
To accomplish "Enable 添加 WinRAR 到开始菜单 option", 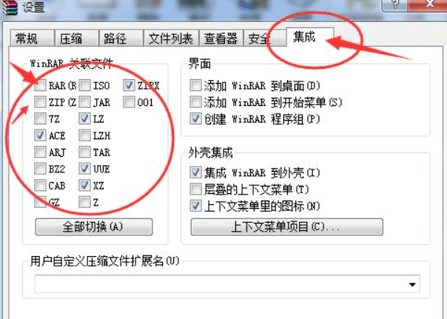I will tap(196, 102).
